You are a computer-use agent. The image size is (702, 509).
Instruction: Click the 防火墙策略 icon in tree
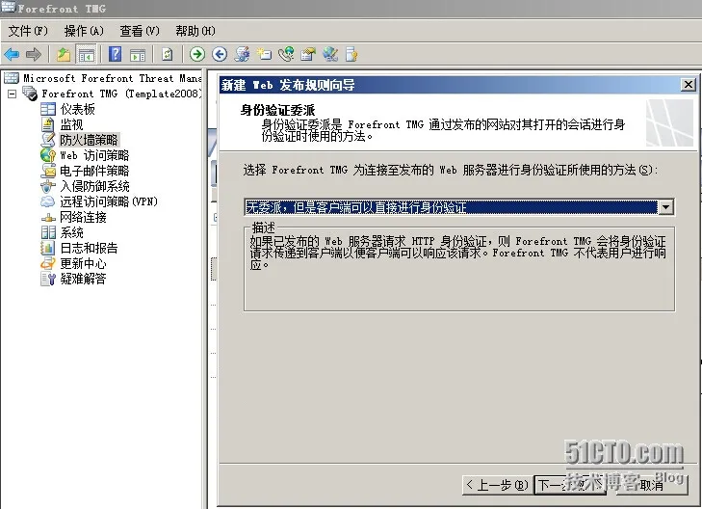click(x=48, y=140)
